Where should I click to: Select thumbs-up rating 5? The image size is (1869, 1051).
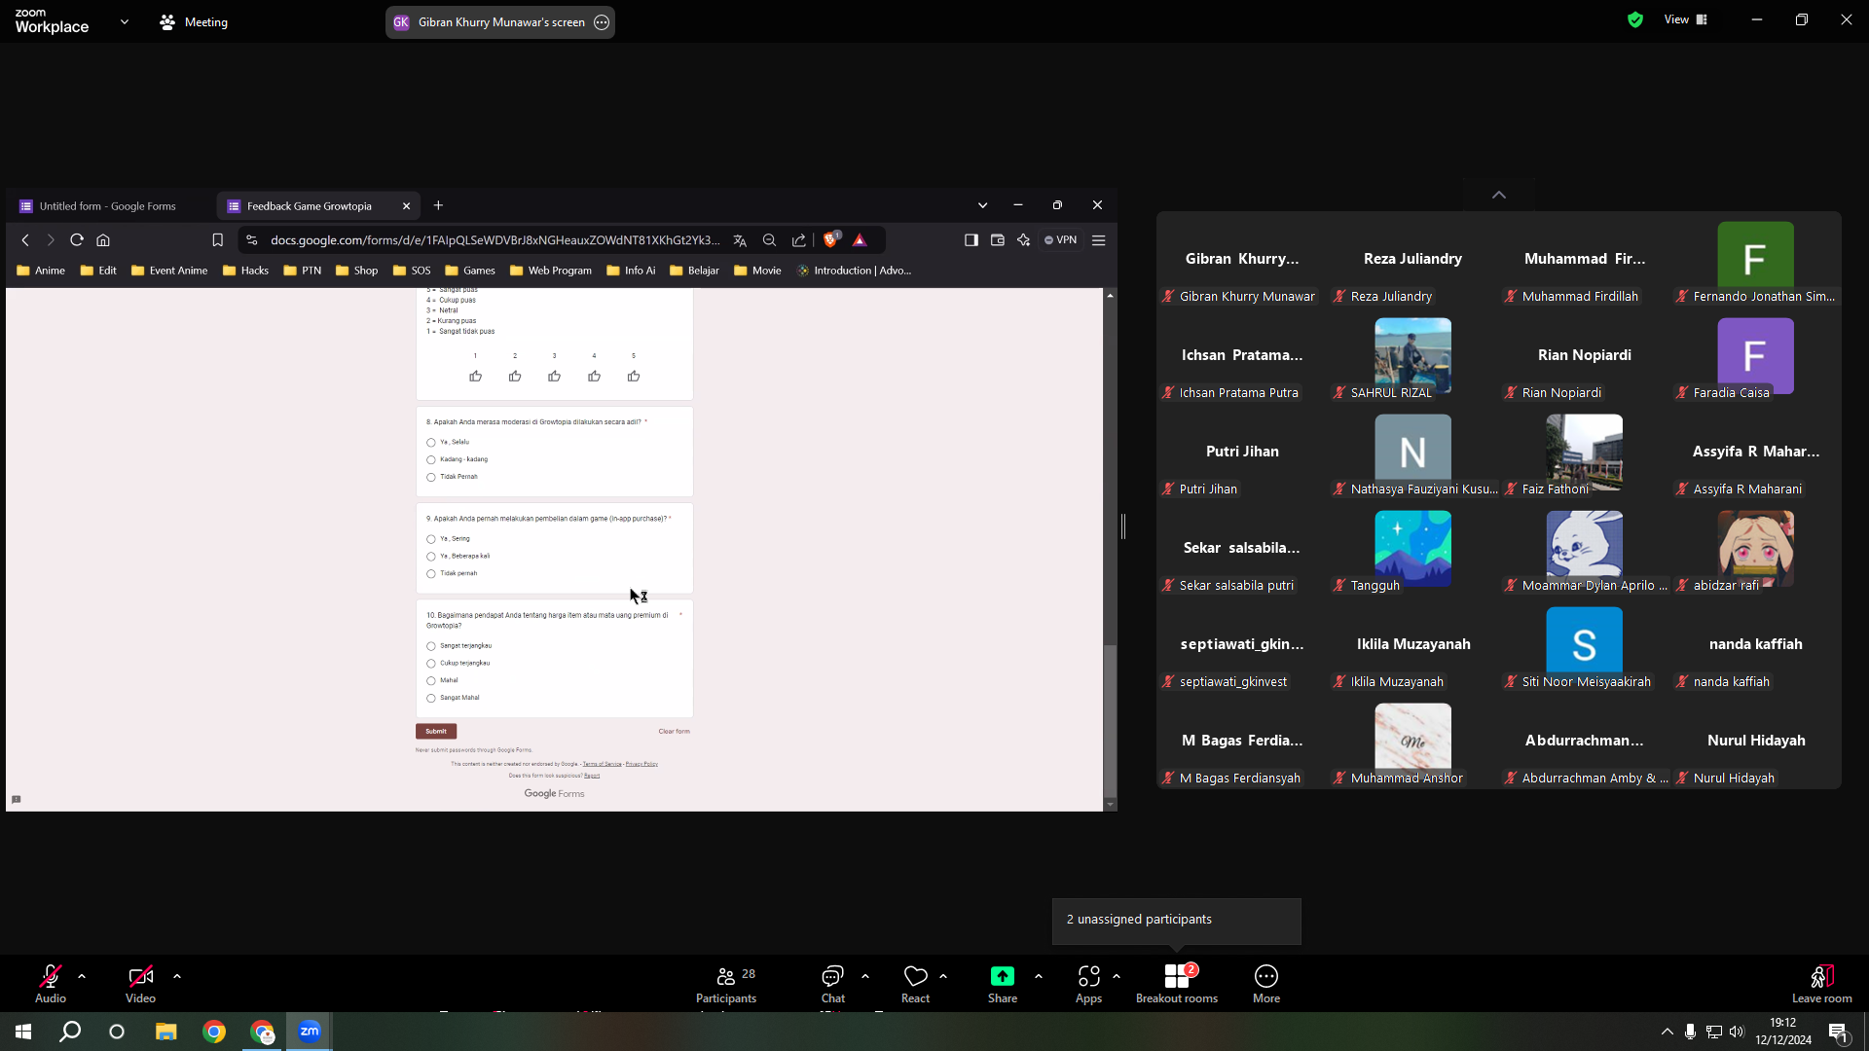(634, 377)
